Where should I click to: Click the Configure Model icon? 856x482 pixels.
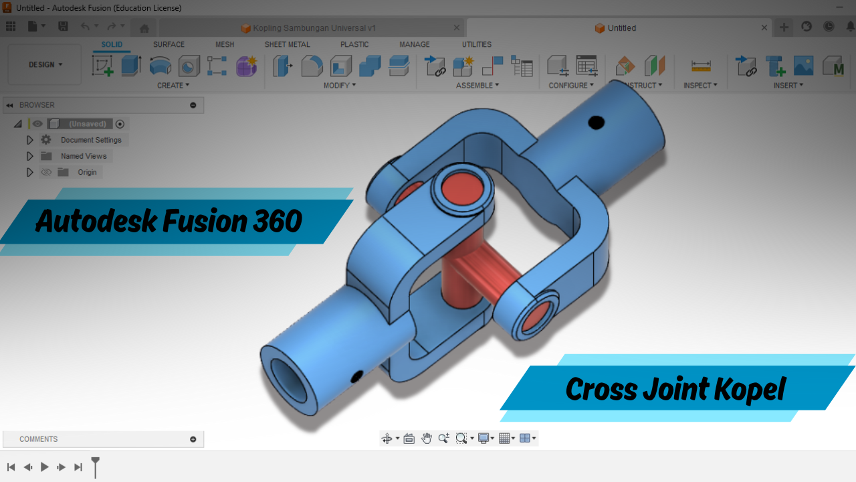click(x=558, y=66)
